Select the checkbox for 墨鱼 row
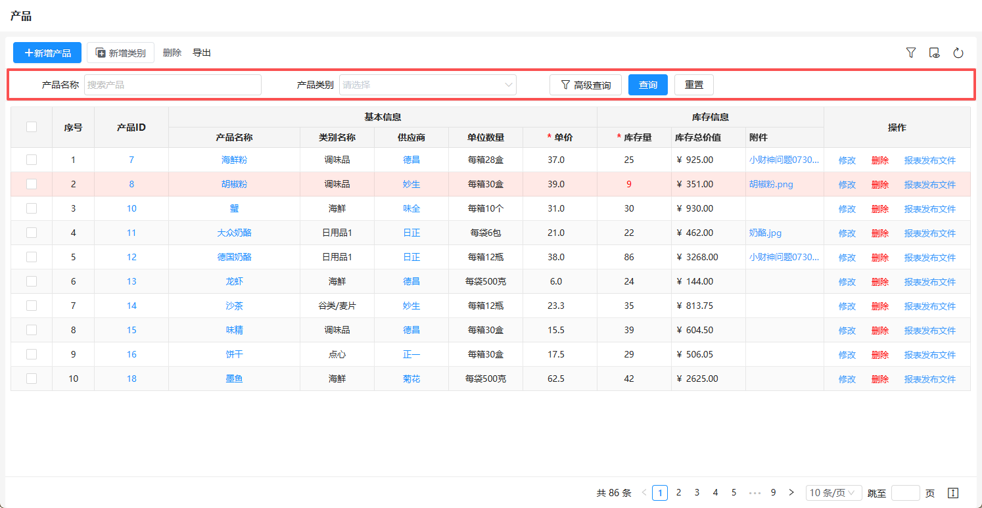Viewport: 982px width, 508px height. point(32,379)
